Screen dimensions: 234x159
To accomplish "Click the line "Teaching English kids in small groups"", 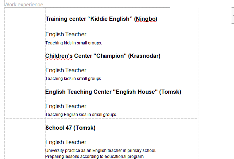I will pyautogui.click(x=81, y=115).
